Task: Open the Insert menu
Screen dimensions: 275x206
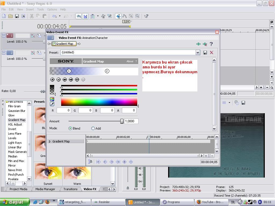Action: pyautogui.click(x=30, y=9)
